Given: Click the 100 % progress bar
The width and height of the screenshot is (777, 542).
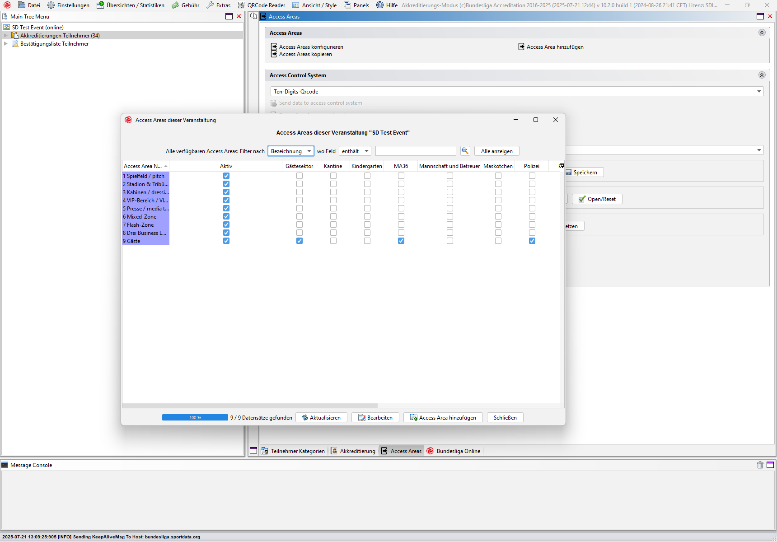Looking at the screenshot, I should click(195, 417).
